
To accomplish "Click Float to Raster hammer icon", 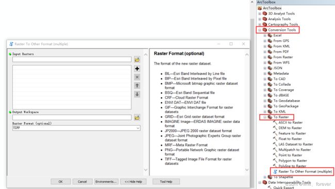I will pyautogui.click(x=275, y=139).
